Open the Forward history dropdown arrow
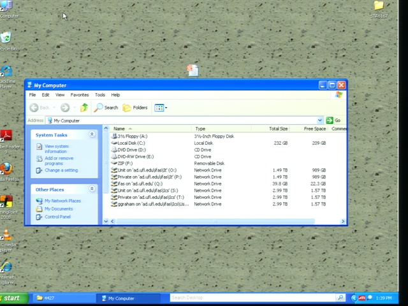408x306 pixels. (75, 108)
